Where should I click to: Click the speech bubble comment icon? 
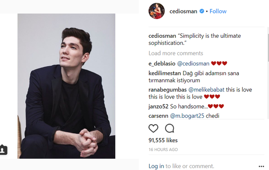coord(169,128)
